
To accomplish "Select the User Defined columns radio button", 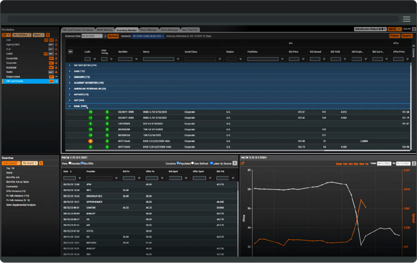I will pyautogui.click(x=193, y=163).
